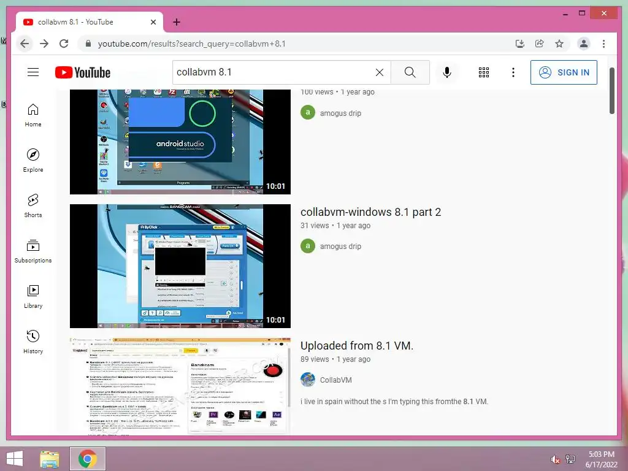This screenshot has height=471, width=628.
Task: Open the YouTube apps grid
Action: (x=483, y=72)
